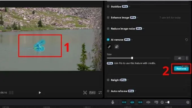Image resolution: width=192 pixels, height=108 pixels.
Task: Click the Remove button
Action: pos(181,69)
